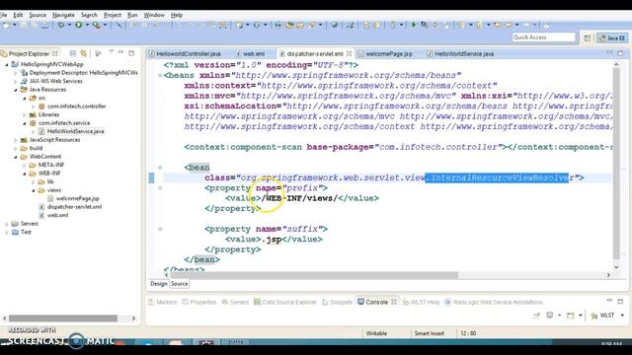Click the Open Web Browser globe icon

tap(334, 25)
